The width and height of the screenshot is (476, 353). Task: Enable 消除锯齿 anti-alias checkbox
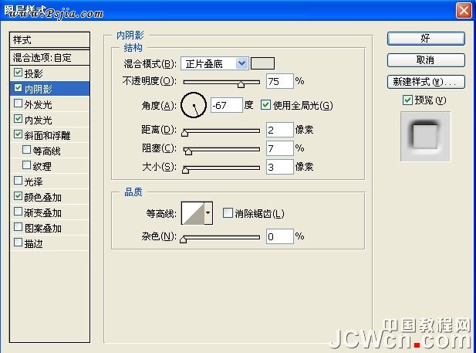tap(228, 213)
